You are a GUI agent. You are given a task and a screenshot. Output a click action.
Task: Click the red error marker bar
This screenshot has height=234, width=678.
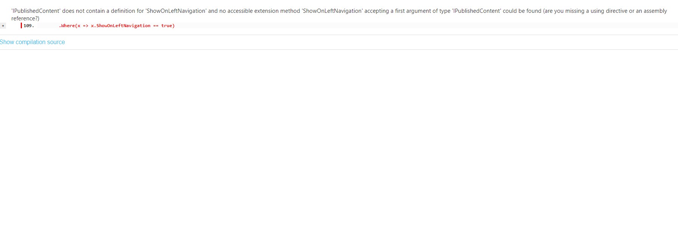pos(21,26)
